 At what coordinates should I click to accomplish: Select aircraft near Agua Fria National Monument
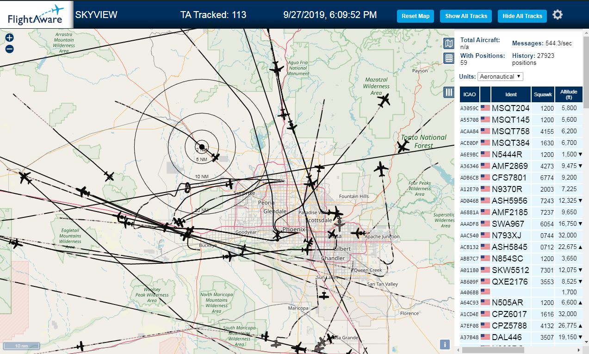click(x=276, y=69)
